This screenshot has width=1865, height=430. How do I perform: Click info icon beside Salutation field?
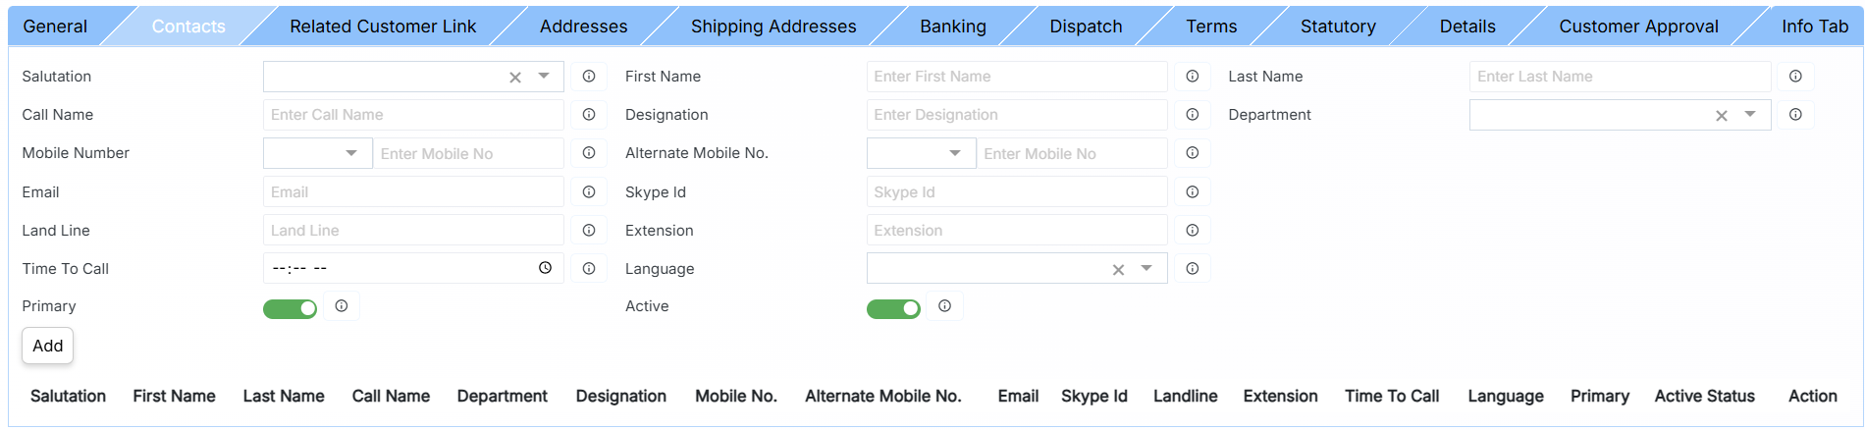point(589,77)
